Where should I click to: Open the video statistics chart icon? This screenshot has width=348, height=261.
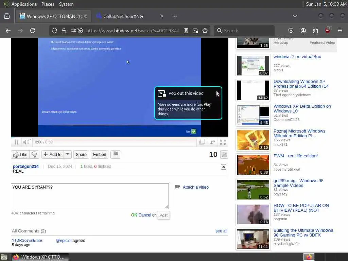pyautogui.click(x=224, y=155)
